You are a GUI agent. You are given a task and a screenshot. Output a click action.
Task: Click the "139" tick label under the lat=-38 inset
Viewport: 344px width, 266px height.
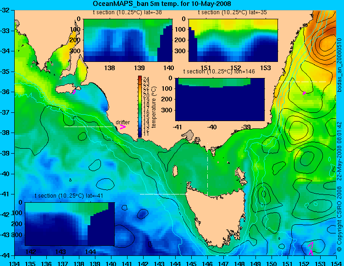coord(139,68)
